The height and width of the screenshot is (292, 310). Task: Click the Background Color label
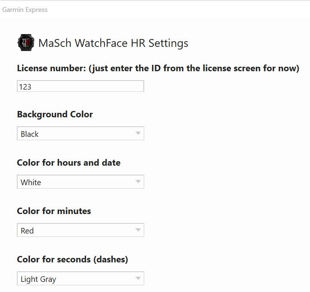click(55, 114)
